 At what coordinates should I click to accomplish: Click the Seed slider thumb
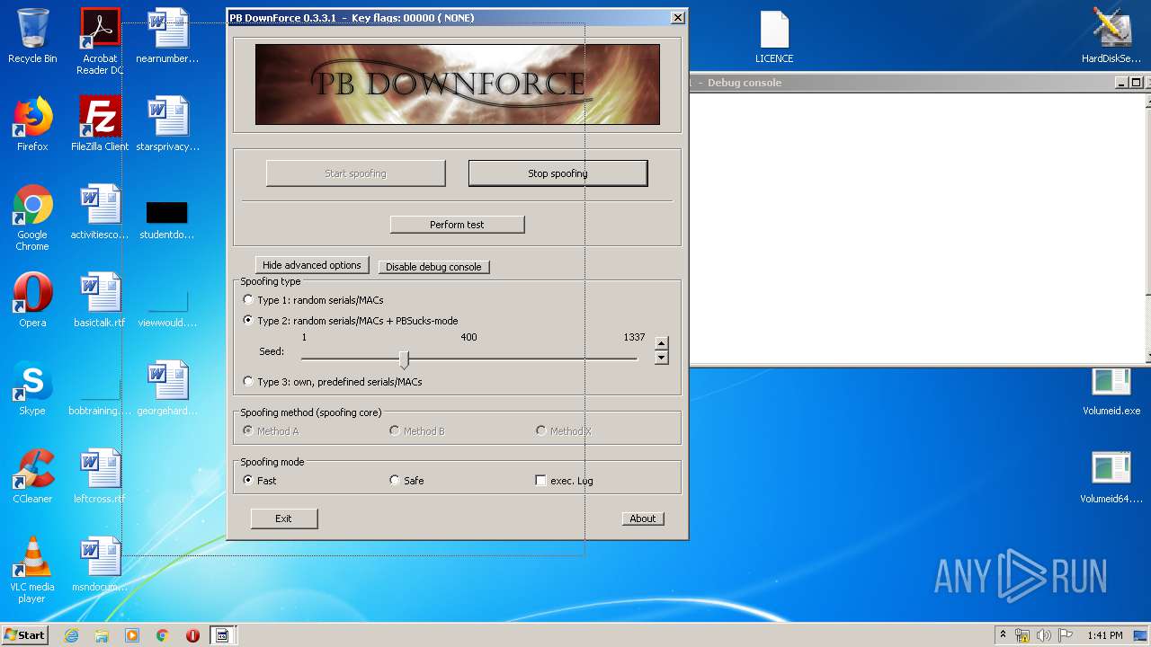(x=404, y=359)
